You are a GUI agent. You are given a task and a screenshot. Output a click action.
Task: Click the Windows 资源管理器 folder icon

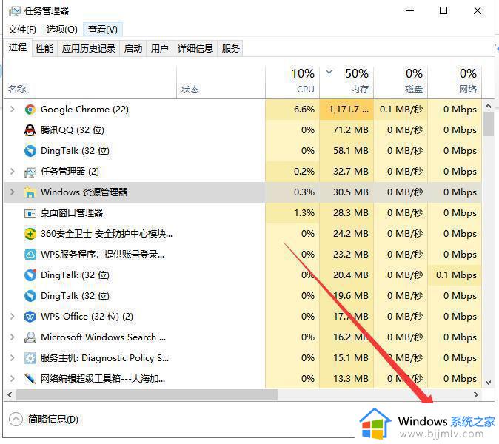pyautogui.click(x=30, y=192)
